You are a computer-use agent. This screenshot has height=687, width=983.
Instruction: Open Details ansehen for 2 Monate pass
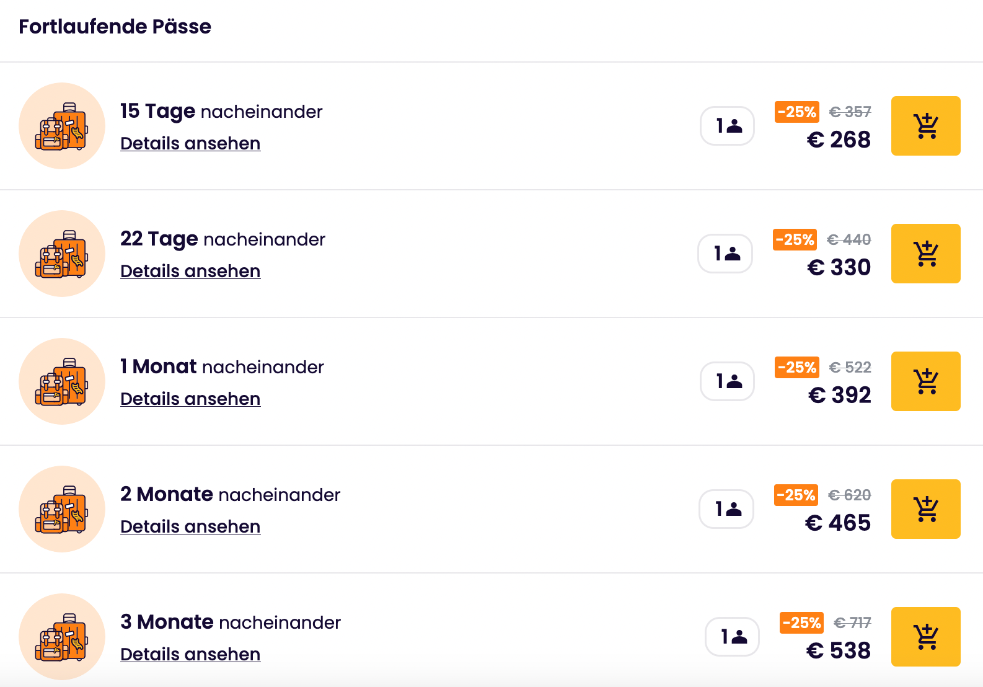point(190,526)
